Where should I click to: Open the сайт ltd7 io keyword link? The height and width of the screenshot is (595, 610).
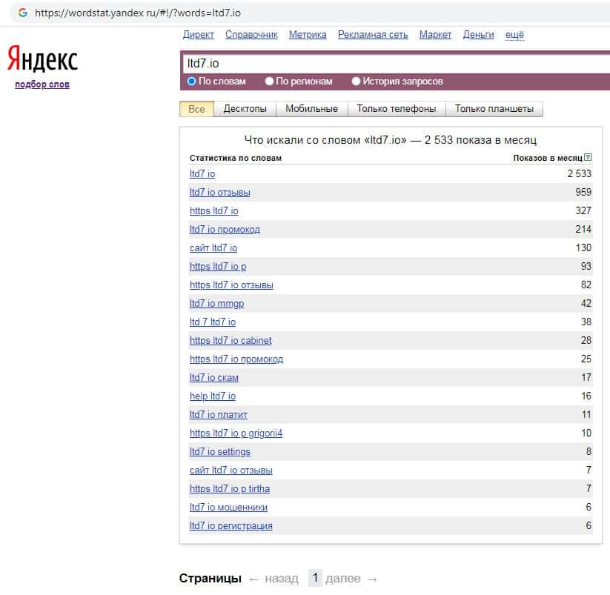pyautogui.click(x=213, y=247)
